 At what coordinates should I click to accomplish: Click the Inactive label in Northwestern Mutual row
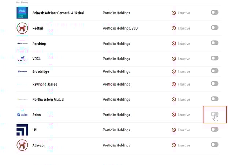tap(184, 100)
